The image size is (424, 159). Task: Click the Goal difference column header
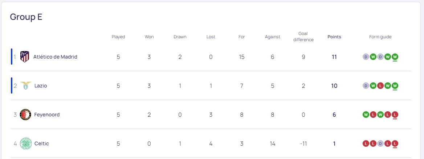(303, 36)
